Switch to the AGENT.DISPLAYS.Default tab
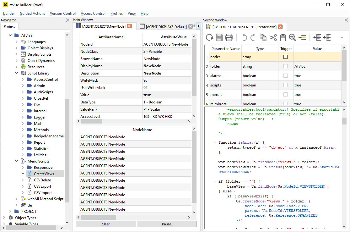Image resolution: width=350 pixels, height=232 pixels. (x=166, y=27)
